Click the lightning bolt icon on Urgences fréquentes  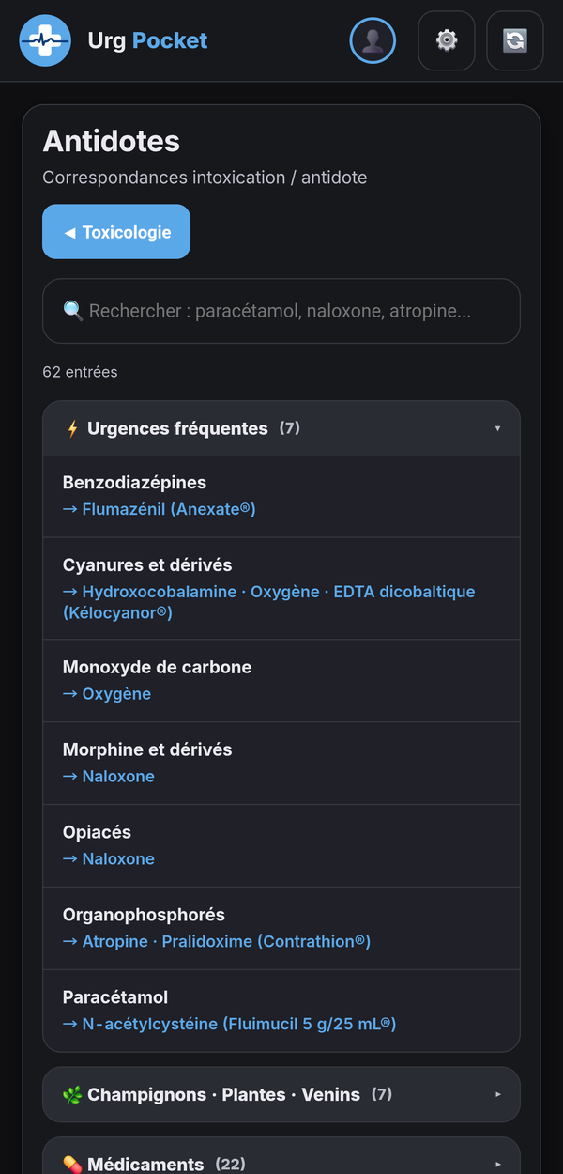coord(72,428)
